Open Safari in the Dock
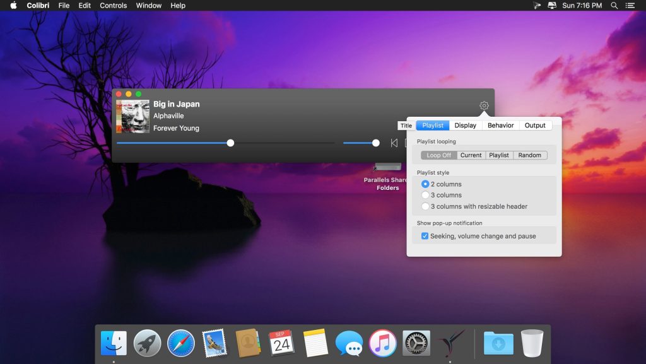 coord(181,343)
